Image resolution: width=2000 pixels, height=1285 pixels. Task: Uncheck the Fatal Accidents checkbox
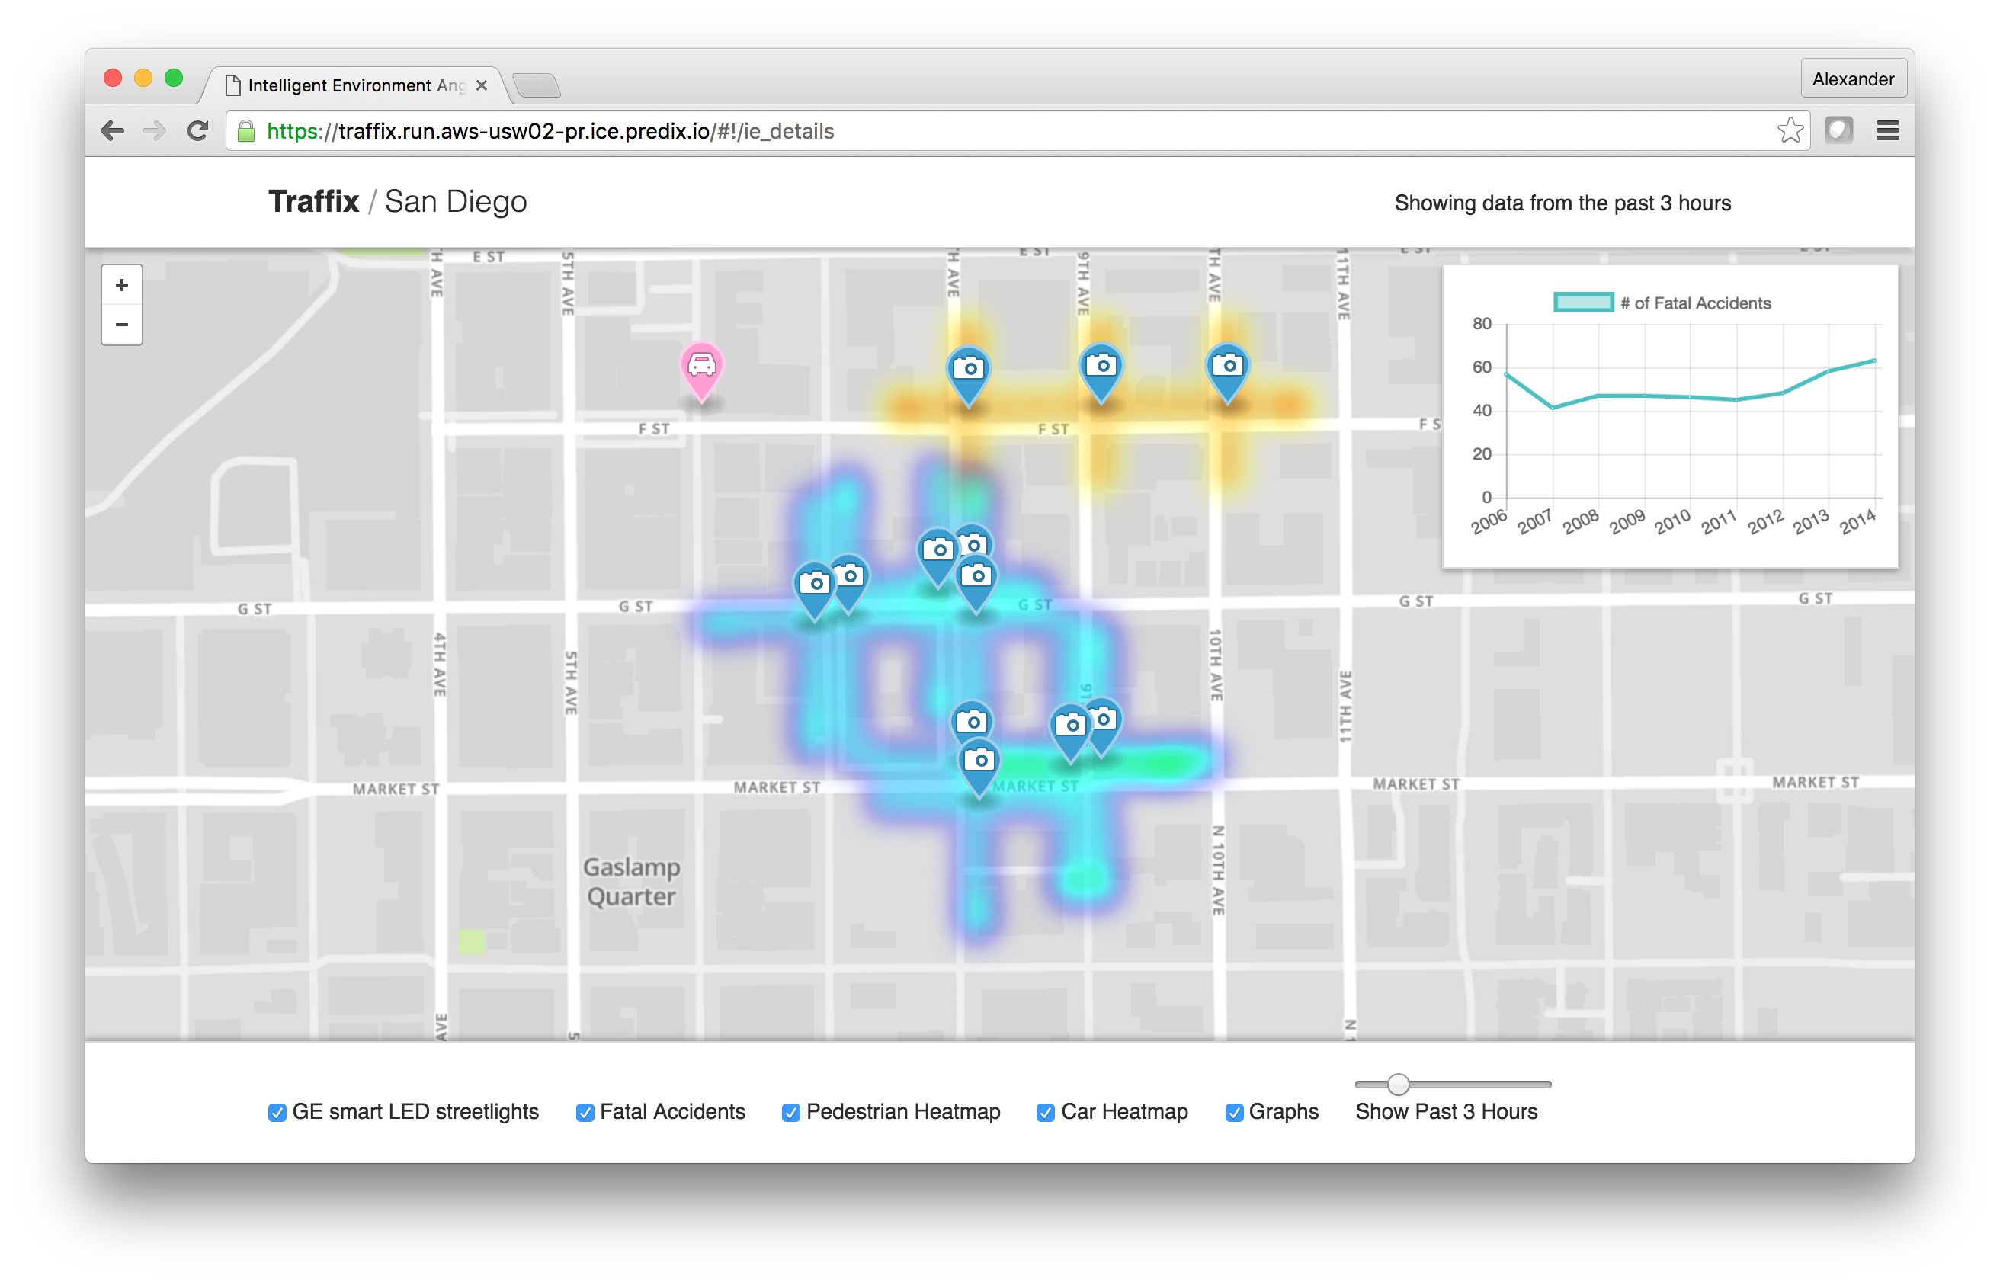(x=585, y=1112)
